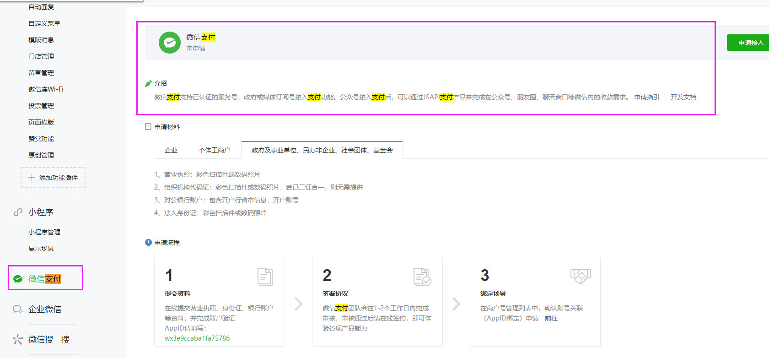The image size is (769, 358).
Task: Click the 微信支付 title in the header
Action: tap(201, 37)
